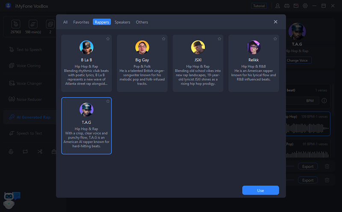Select the Big Gay avatar

(142, 47)
